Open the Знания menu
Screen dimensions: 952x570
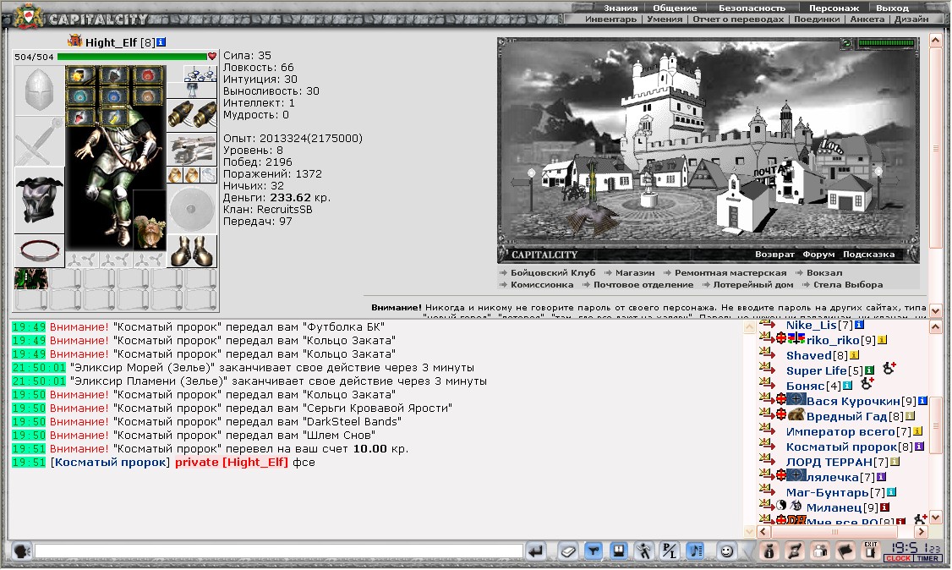tap(621, 8)
